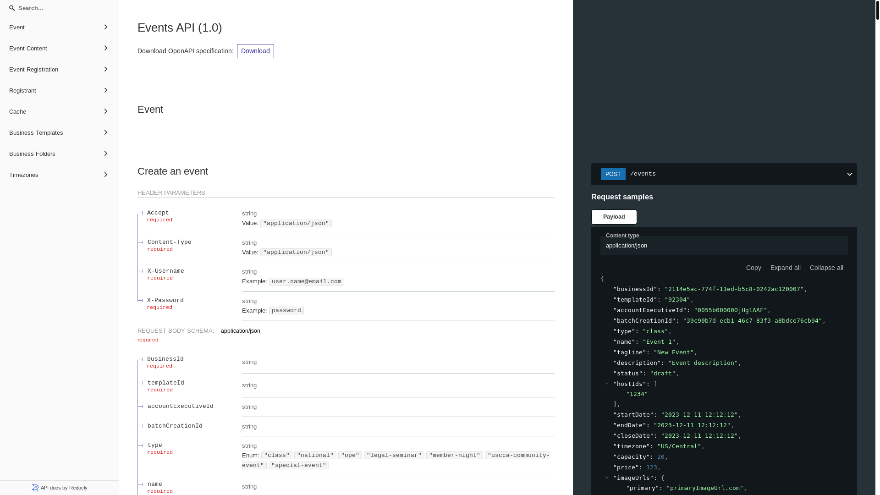The image size is (880, 495).
Task: Click the password example value
Action: pos(286,311)
